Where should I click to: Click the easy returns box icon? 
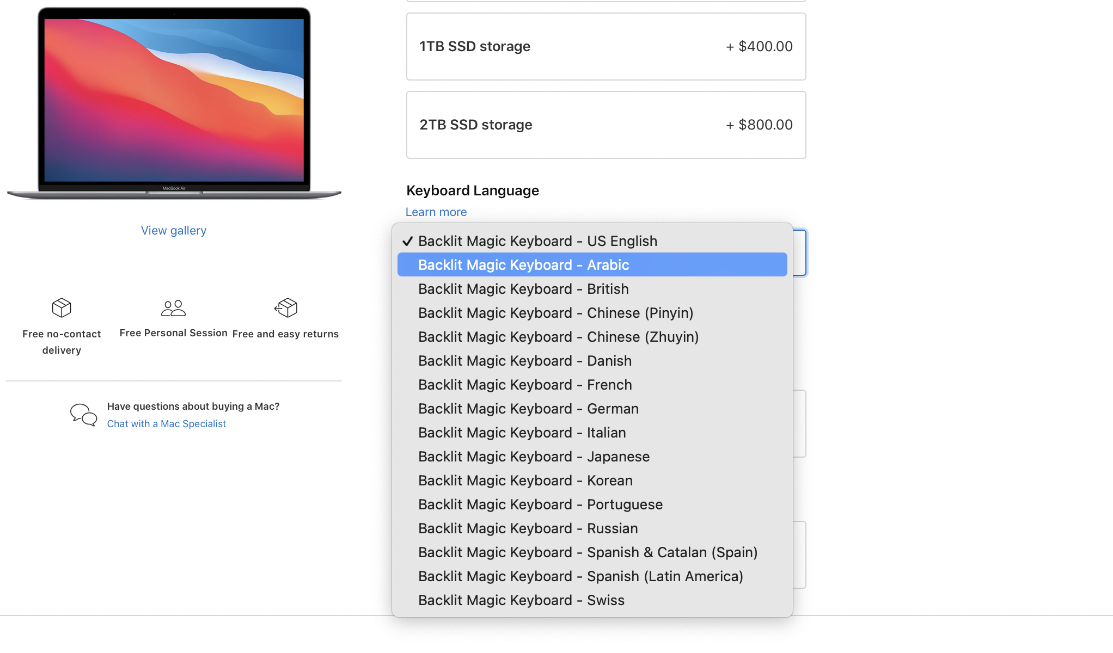286,308
